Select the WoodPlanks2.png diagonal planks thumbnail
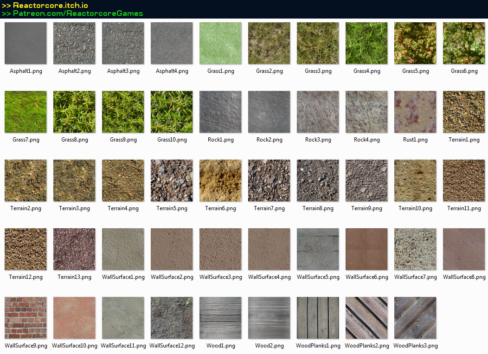Viewport: 488px width, 354px height. 366,318
